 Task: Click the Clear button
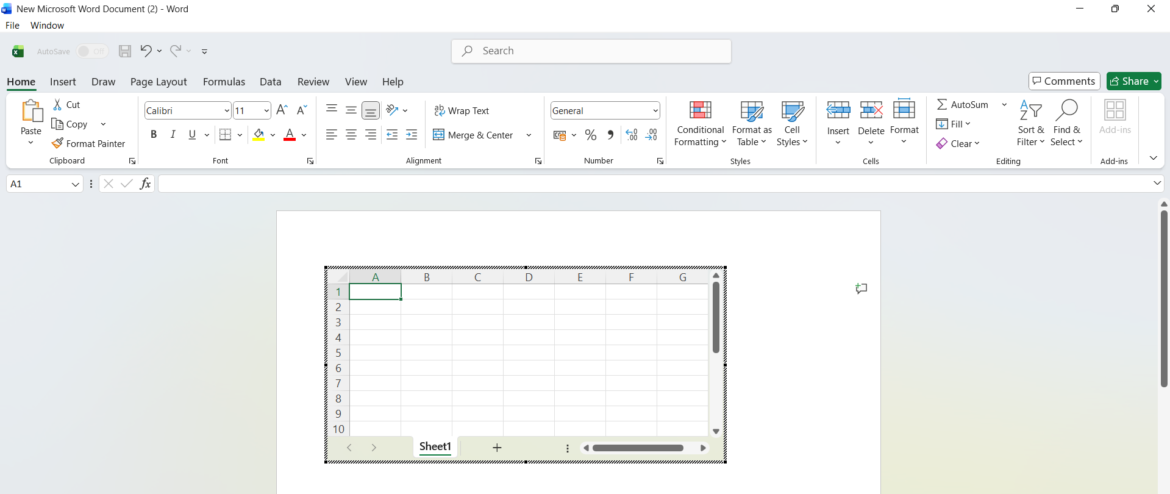pyautogui.click(x=958, y=144)
